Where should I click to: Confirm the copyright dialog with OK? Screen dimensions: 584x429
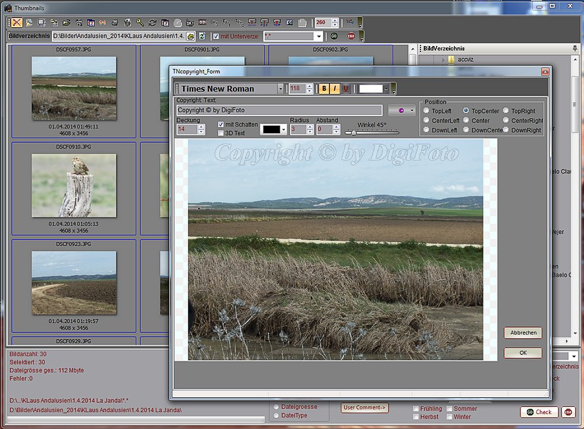[523, 352]
